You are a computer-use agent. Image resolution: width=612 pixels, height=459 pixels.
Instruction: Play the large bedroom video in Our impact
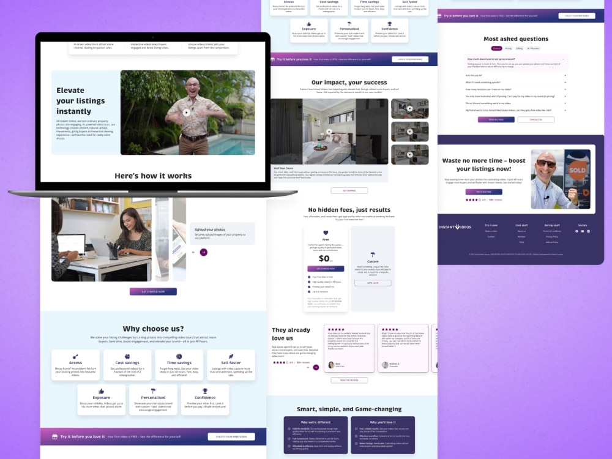(329, 132)
